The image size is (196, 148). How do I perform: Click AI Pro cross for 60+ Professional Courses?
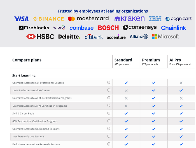click(181, 83)
